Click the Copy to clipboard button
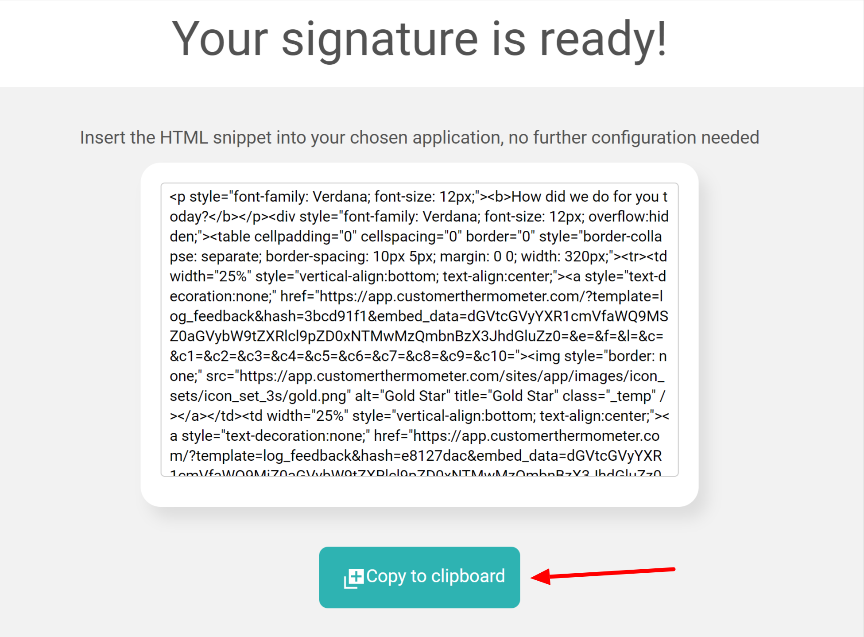 point(419,577)
